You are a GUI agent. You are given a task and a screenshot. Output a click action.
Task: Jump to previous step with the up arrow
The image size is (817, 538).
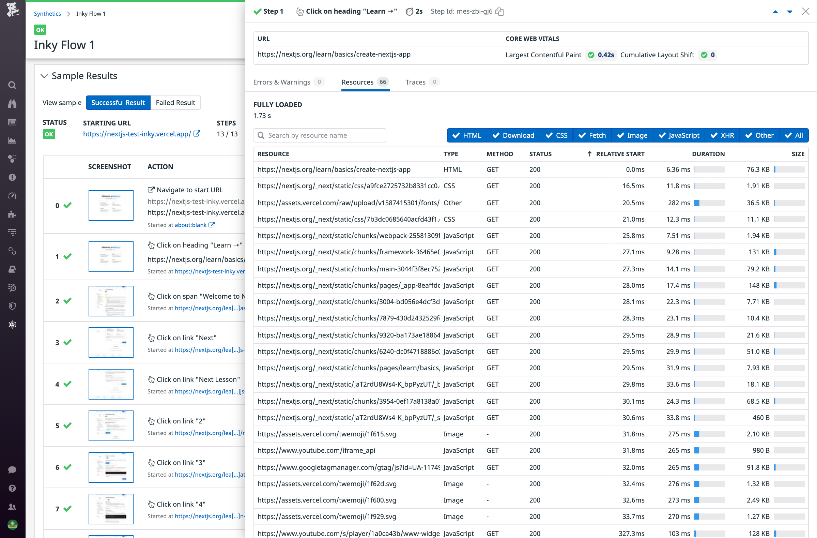pos(775,11)
